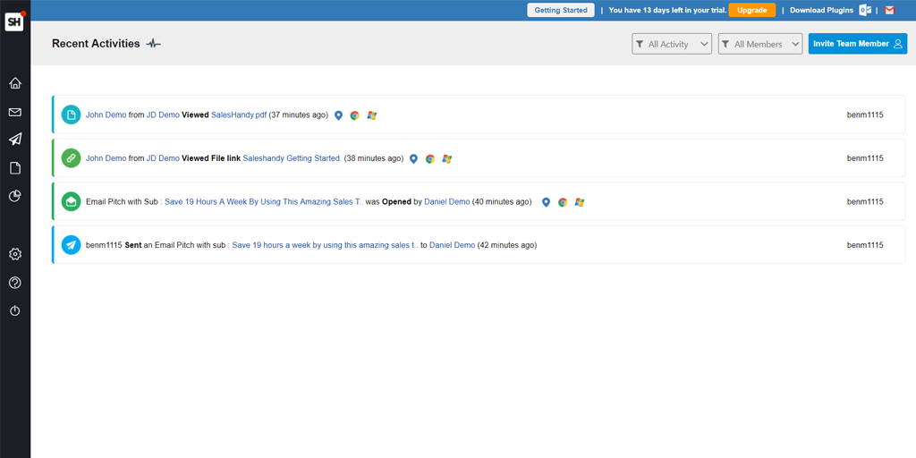Click location pin in Opened by Daniel Demo row
Screen dimensions: 916x458
coord(547,202)
